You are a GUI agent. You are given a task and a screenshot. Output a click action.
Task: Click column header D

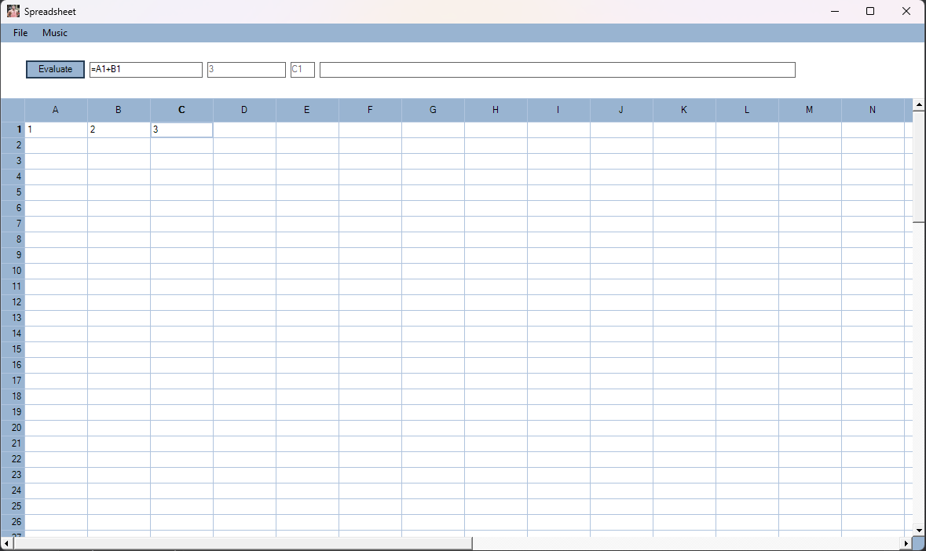[244, 110]
